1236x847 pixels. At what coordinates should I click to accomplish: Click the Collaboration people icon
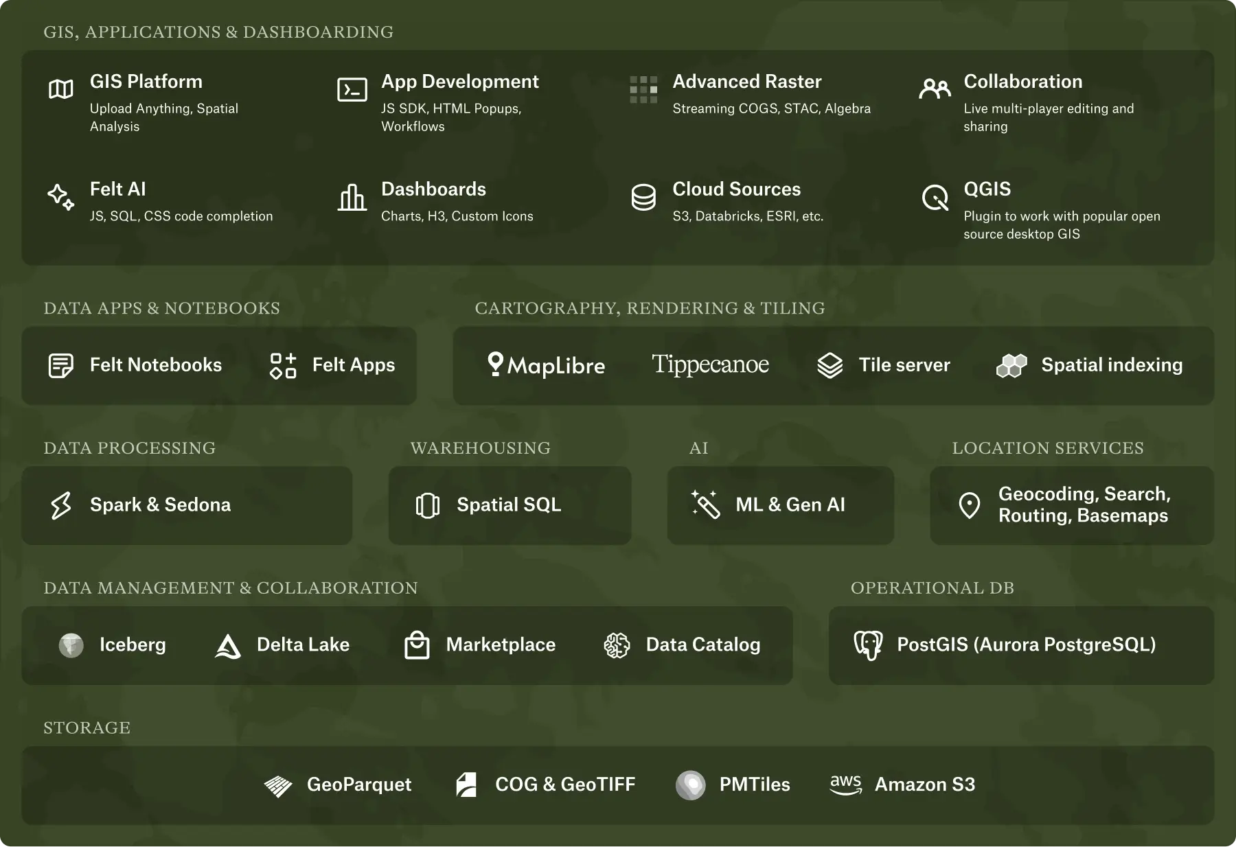click(935, 89)
